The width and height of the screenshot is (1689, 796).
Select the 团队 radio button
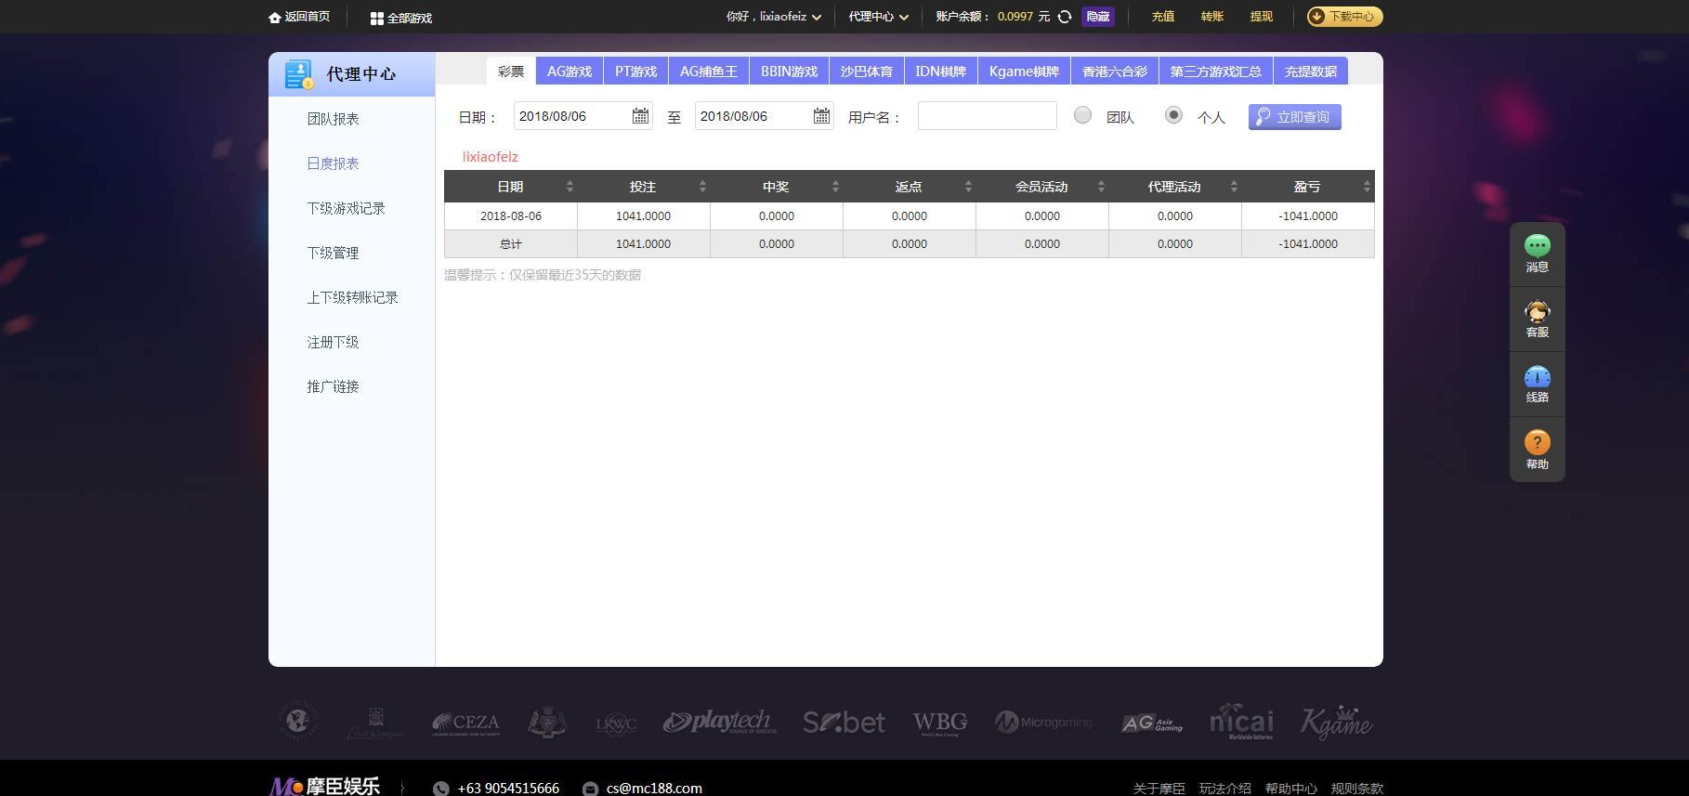1082,115
